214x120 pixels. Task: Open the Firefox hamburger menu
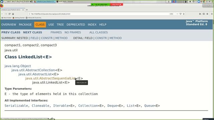[212, 14]
